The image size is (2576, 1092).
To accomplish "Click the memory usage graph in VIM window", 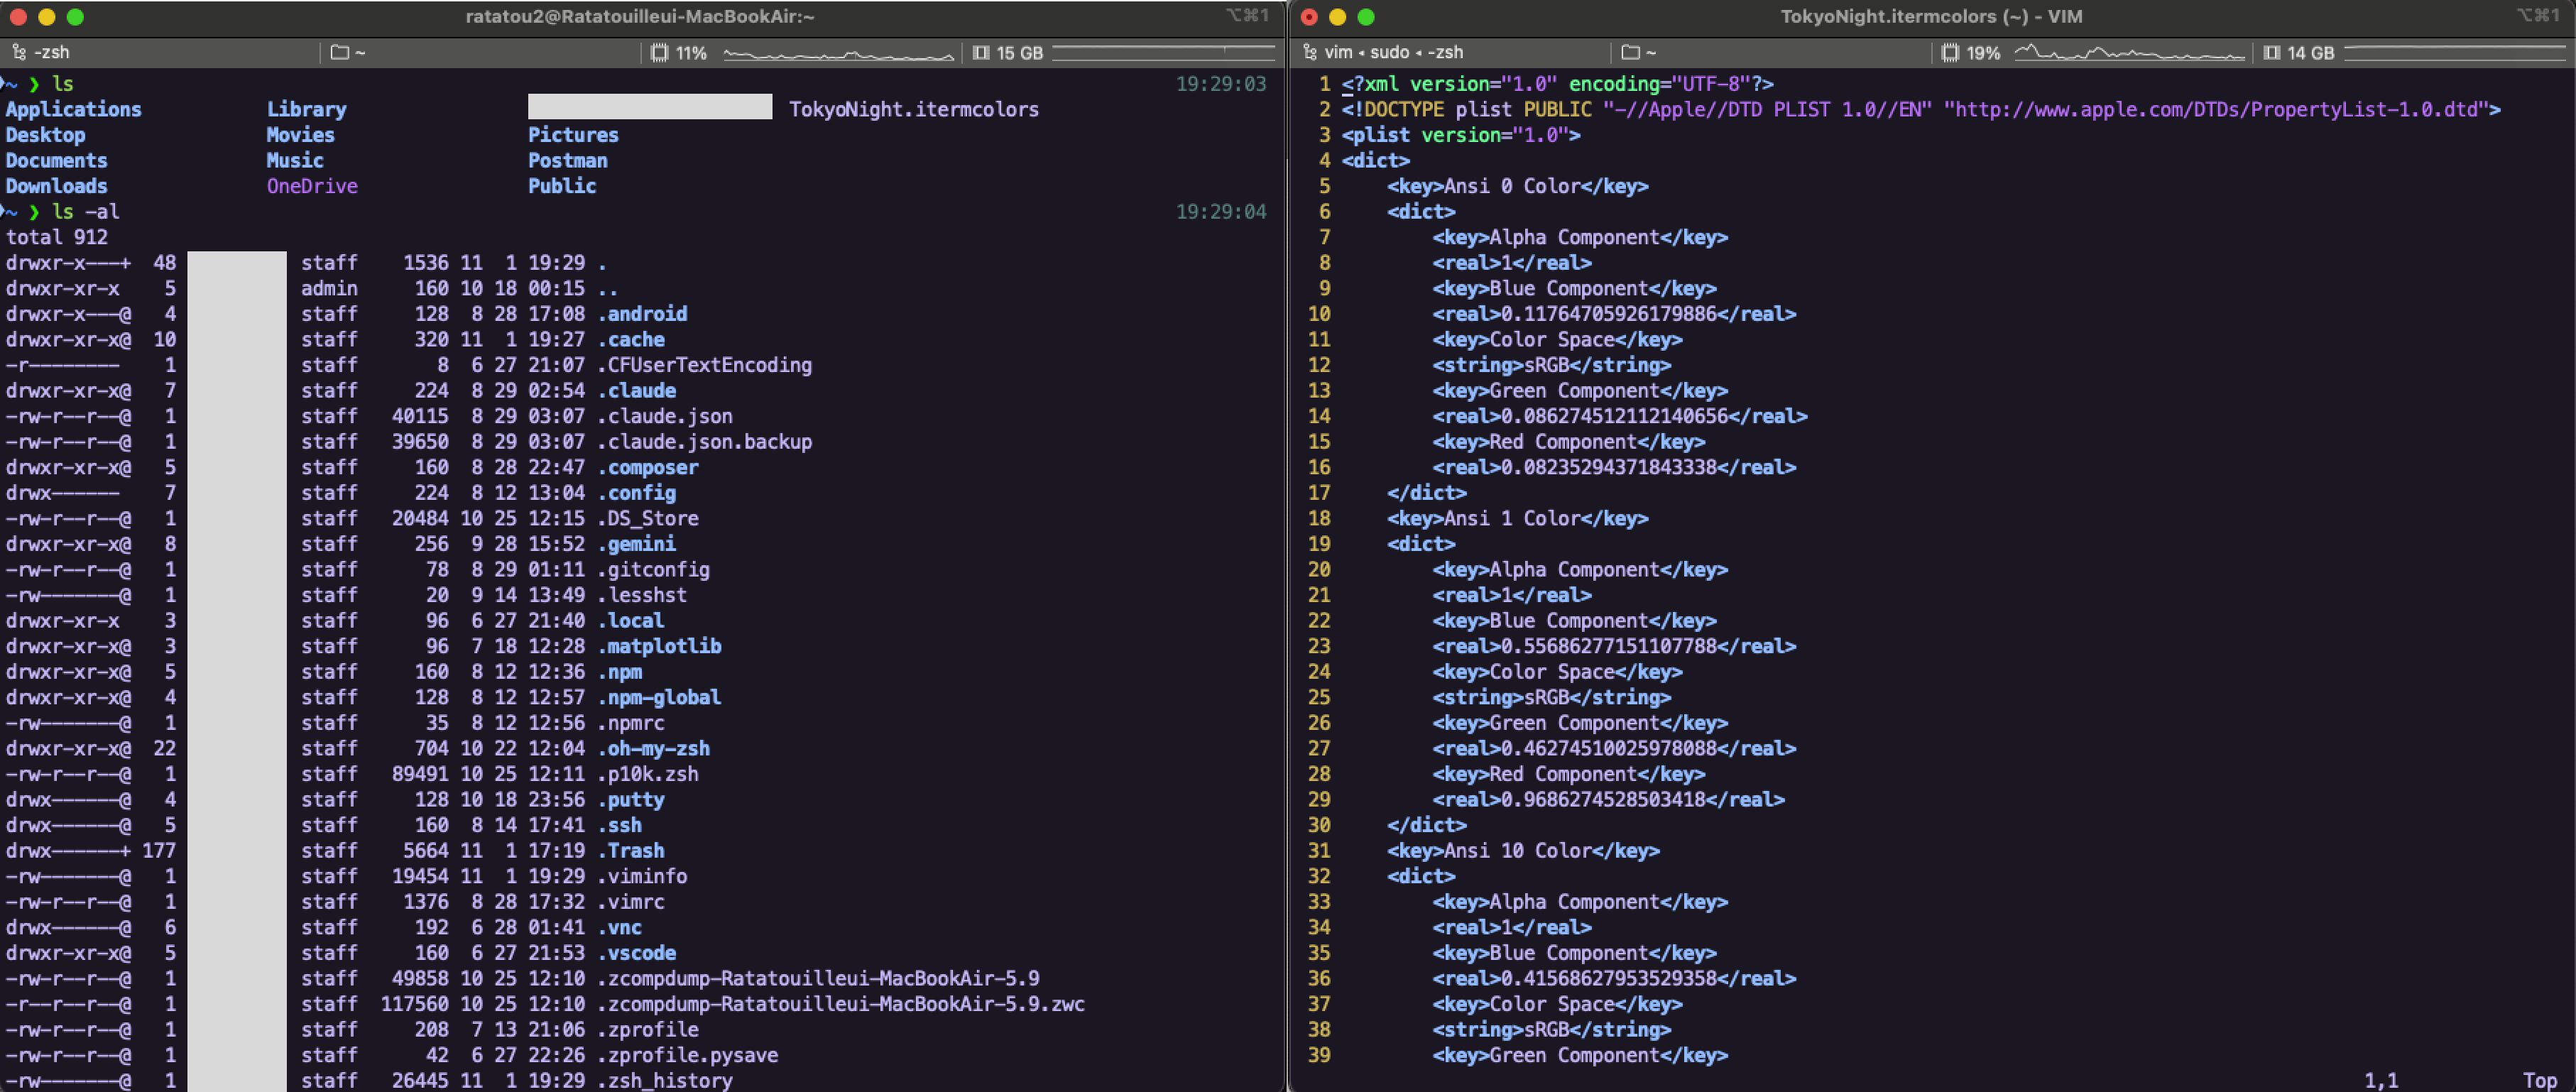I will coord(2456,53).
